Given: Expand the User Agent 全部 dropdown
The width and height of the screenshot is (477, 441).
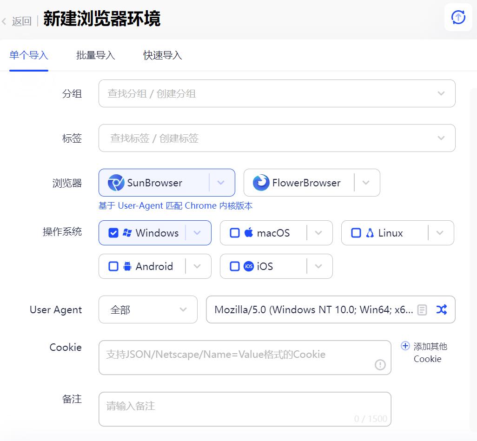Looking at the screenshot, I should [x=183, y=309].
